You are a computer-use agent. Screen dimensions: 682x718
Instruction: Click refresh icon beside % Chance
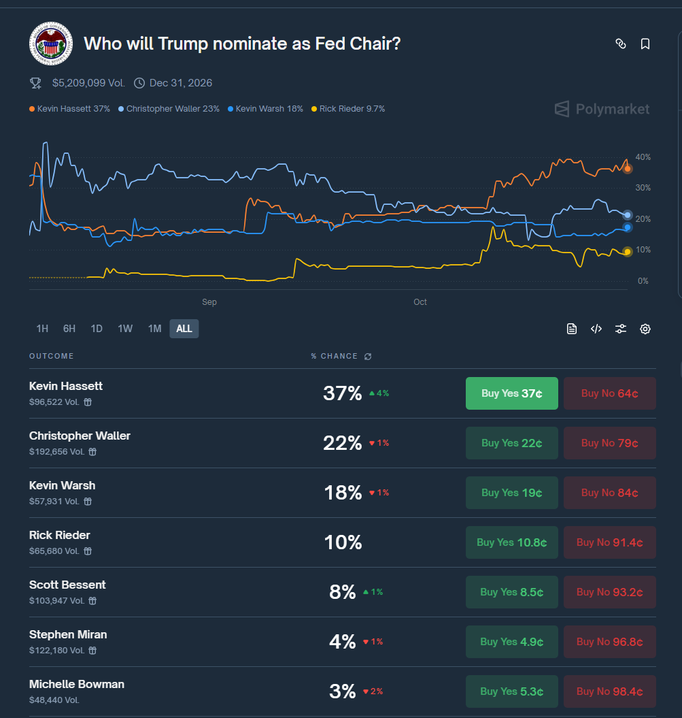pos(369,357)
